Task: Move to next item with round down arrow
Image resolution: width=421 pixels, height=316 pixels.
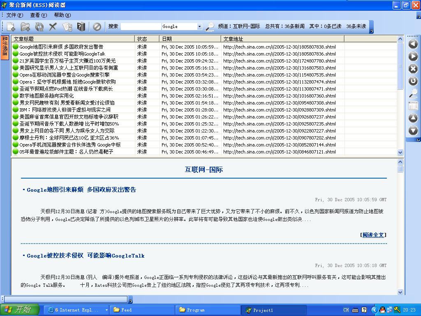Action: click(x=413, y=130)
